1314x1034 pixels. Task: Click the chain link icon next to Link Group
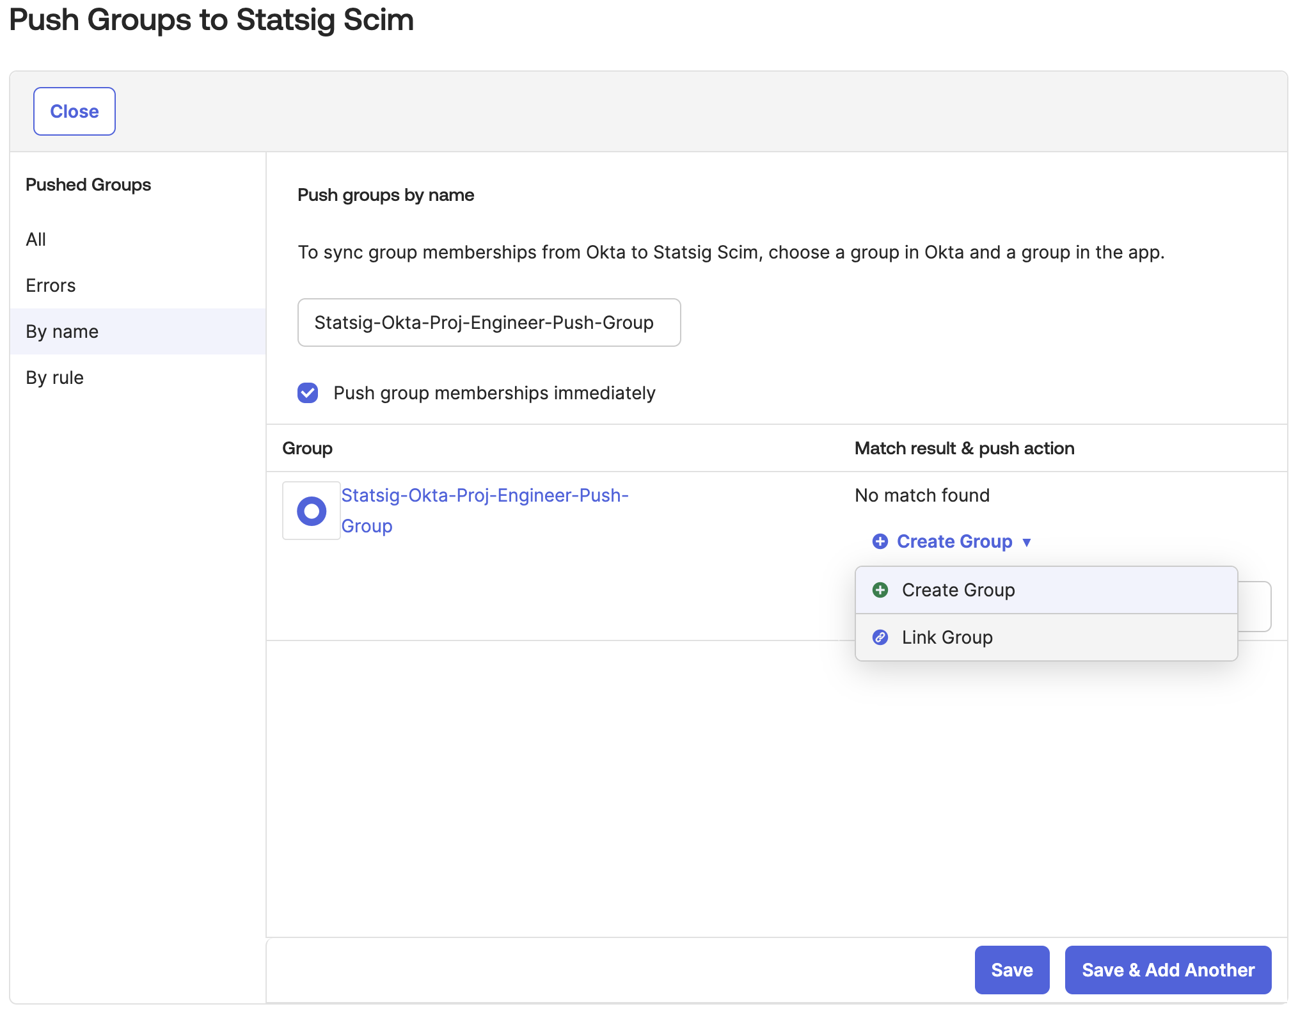[882, 637]
